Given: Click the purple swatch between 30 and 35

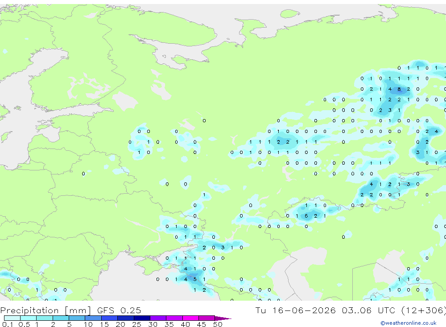Looking at the screenshot, I should [158, 318].
